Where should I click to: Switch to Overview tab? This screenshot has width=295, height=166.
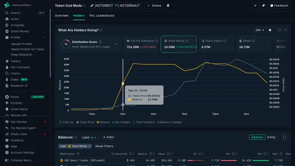tap(62, 16)
